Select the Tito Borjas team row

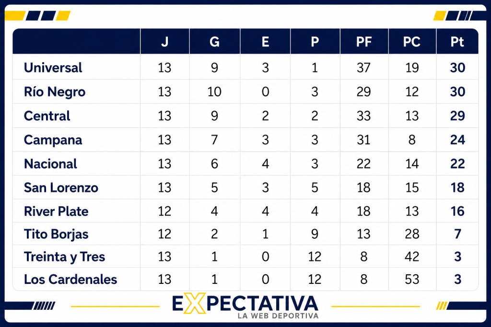coord(245,234)
